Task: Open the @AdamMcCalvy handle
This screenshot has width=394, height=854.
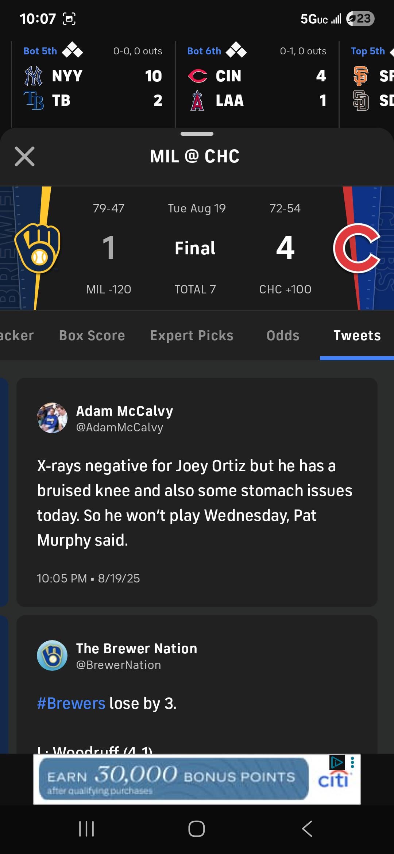Action: pyautogui.click(x=119, y=427)
